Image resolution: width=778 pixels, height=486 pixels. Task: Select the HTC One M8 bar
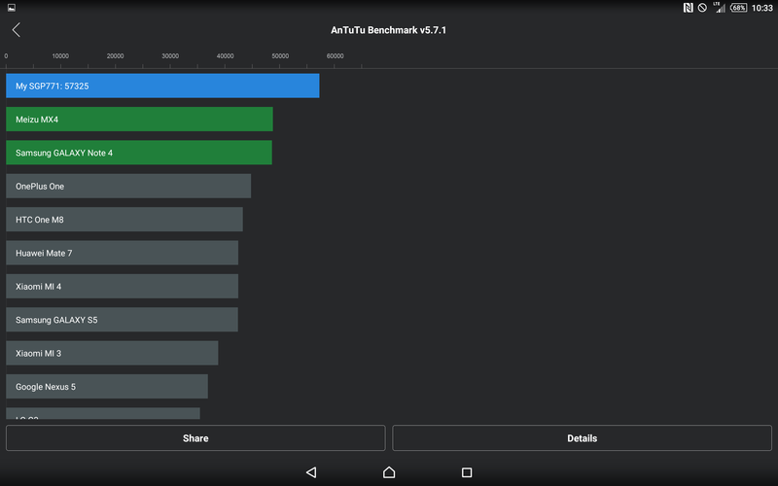point(124,220)
